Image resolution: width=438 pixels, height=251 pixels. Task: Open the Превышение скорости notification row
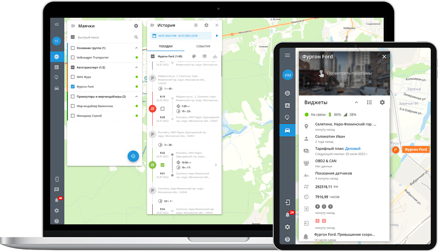click(344, 237)
